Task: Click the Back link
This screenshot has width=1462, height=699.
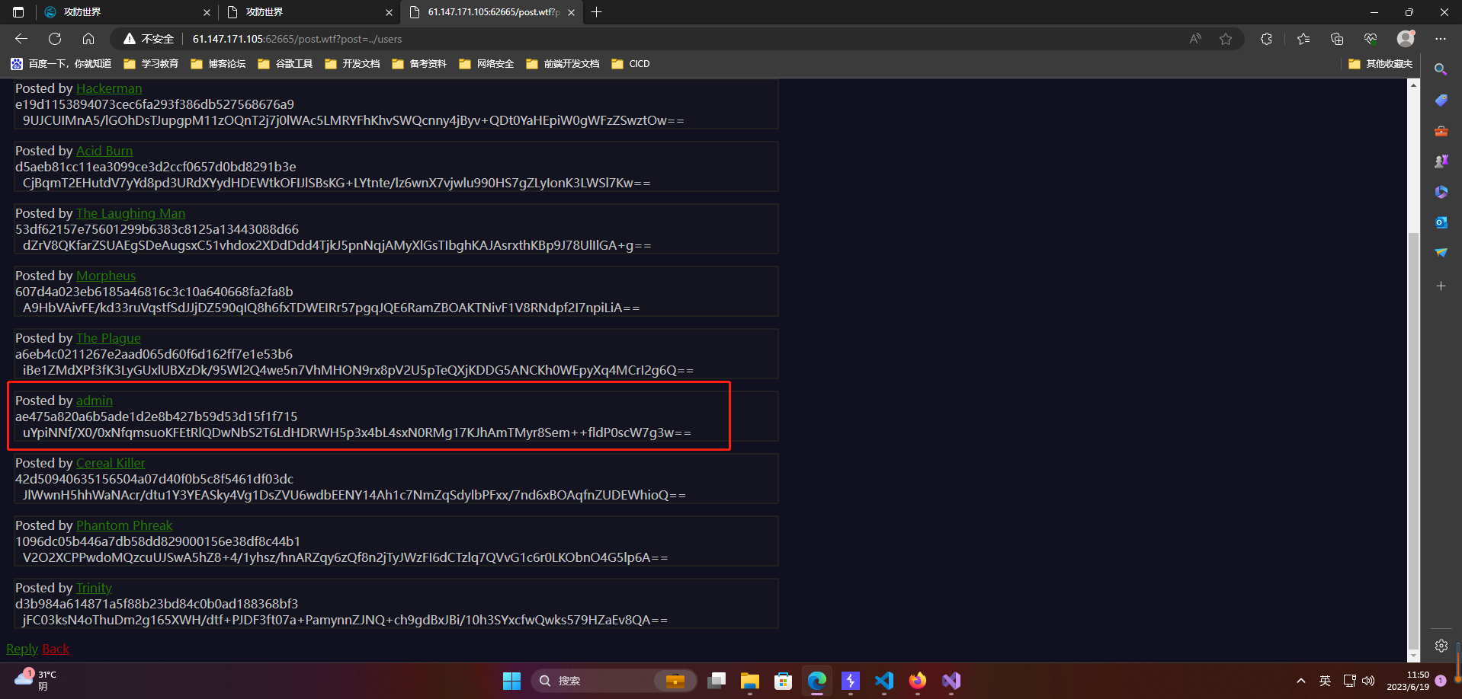Action: pos(56,650)
